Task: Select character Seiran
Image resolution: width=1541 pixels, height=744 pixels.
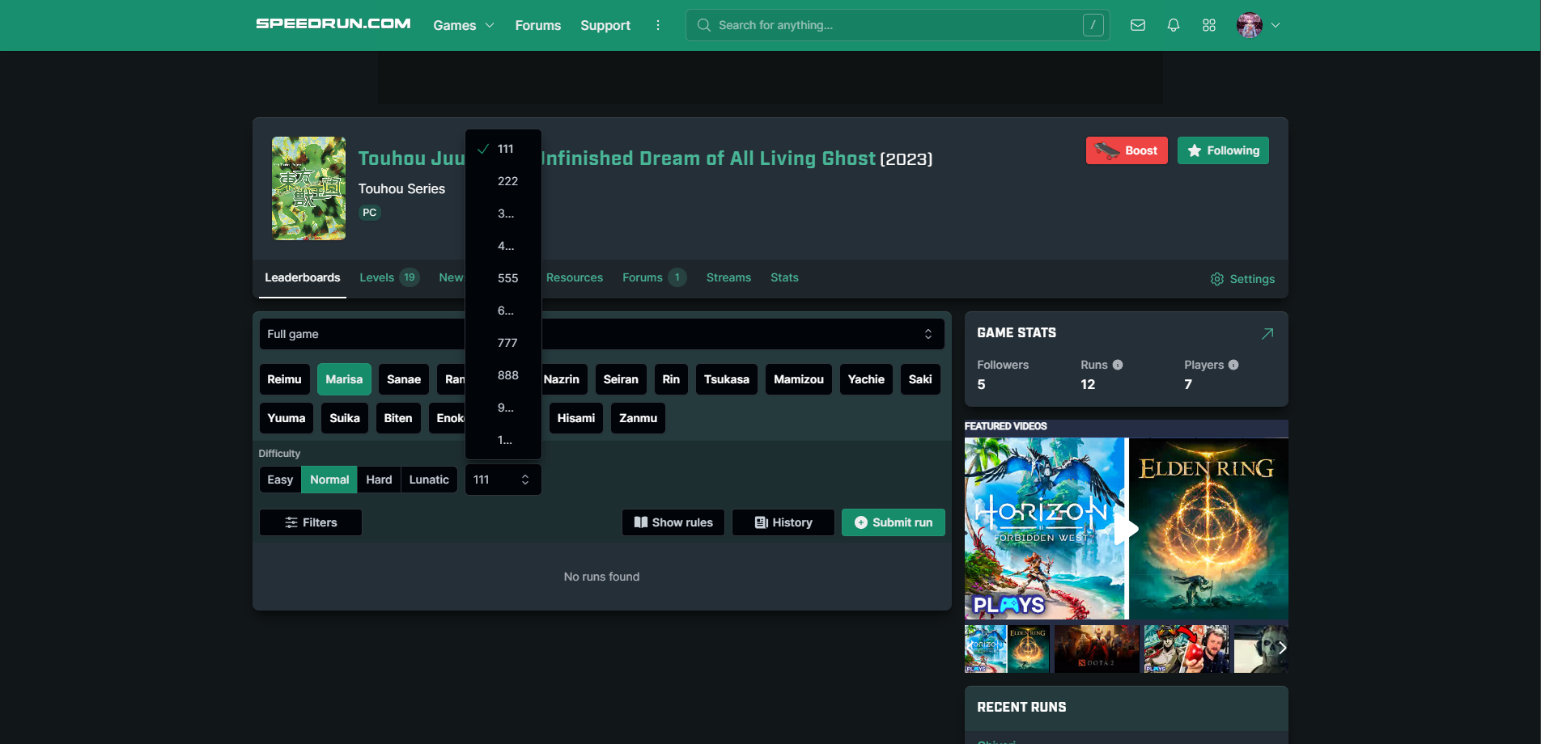Action: (x=621, y=379)
